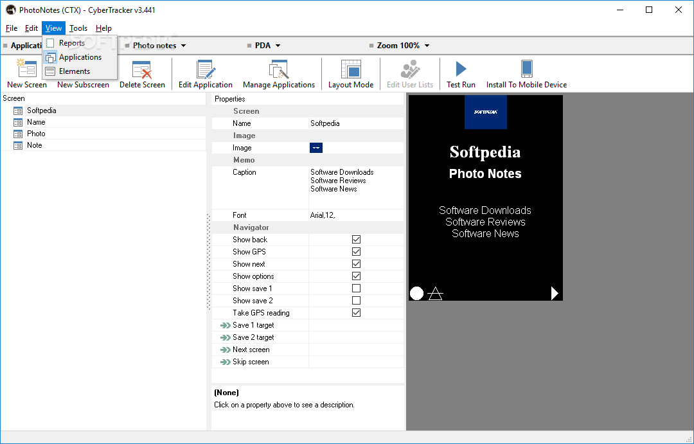Image resolution: width=694 pixels, height=444 pixels.
Task: Click the Reports menu icon
Action: (x=51, y=43)
